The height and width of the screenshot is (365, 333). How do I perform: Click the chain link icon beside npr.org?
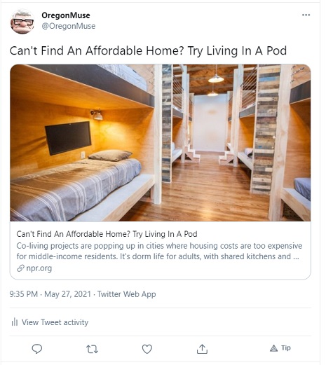20,268
